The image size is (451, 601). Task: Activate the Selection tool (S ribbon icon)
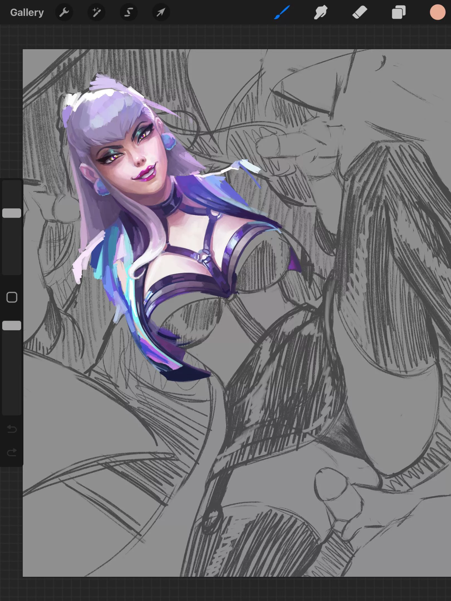(128, 12)
